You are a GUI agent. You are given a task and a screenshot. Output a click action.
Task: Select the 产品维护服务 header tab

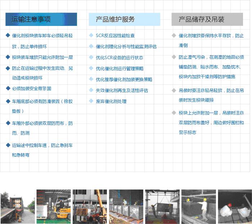(x=124, y=19)
